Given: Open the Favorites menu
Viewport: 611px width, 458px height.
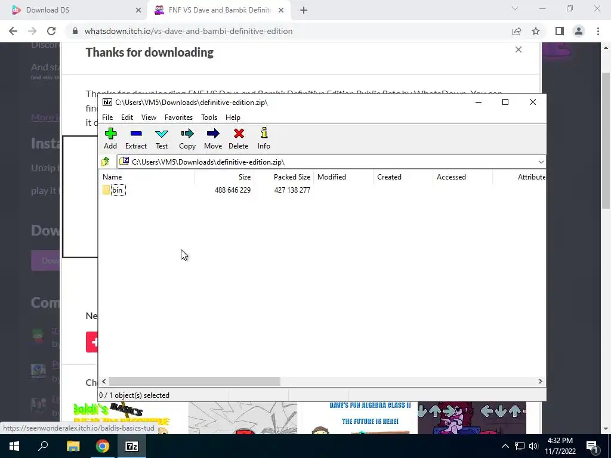Looking at the screenshot, I should coord(178,117).
